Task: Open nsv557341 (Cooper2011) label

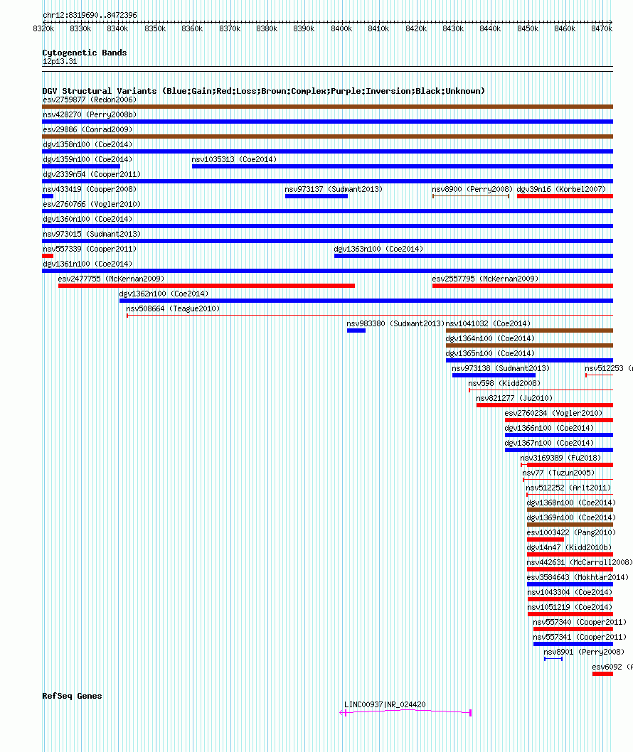Action: point(580,637)
